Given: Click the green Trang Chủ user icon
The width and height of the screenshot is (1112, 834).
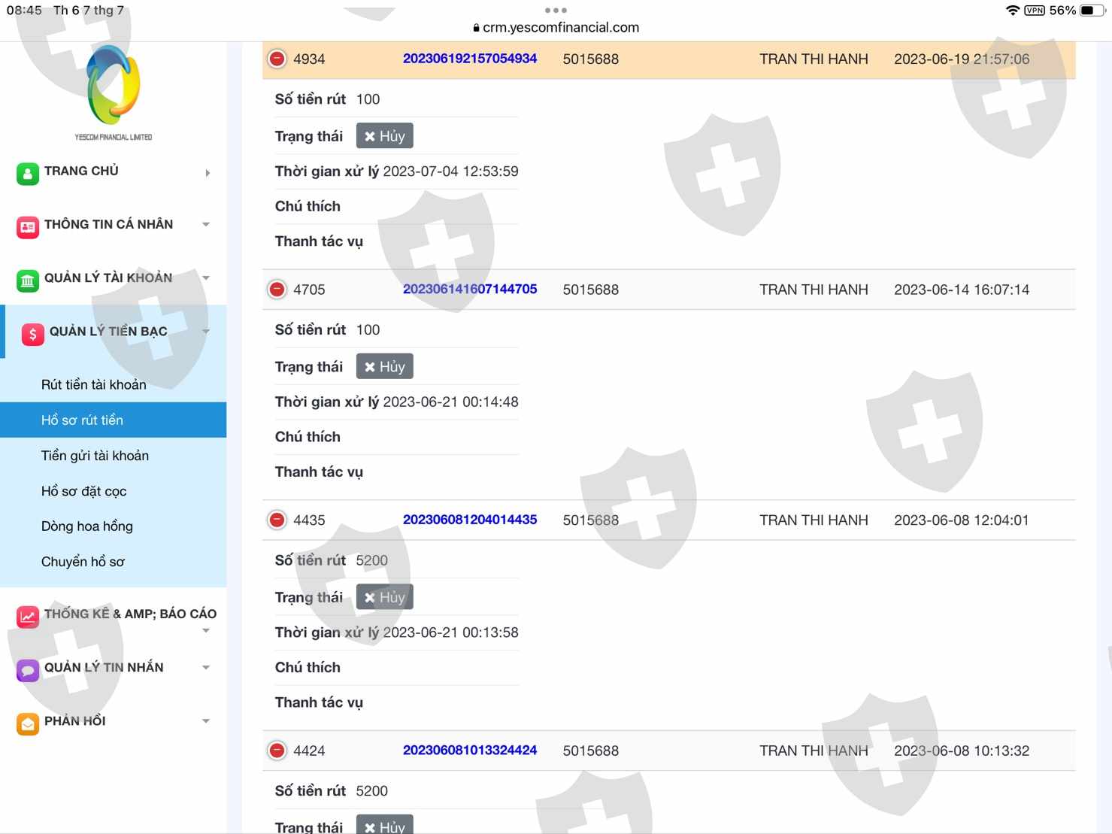Looking at the screenshot, I should coord(28,174).
